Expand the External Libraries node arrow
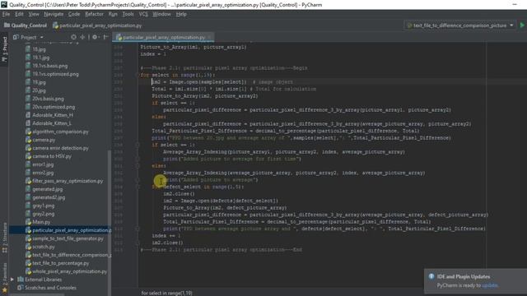 pyautogui.click(x=12, y=280)
